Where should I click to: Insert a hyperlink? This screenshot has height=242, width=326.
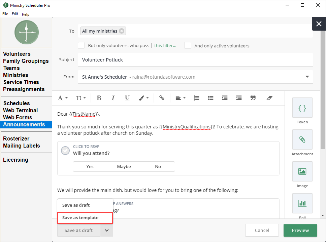162,98
